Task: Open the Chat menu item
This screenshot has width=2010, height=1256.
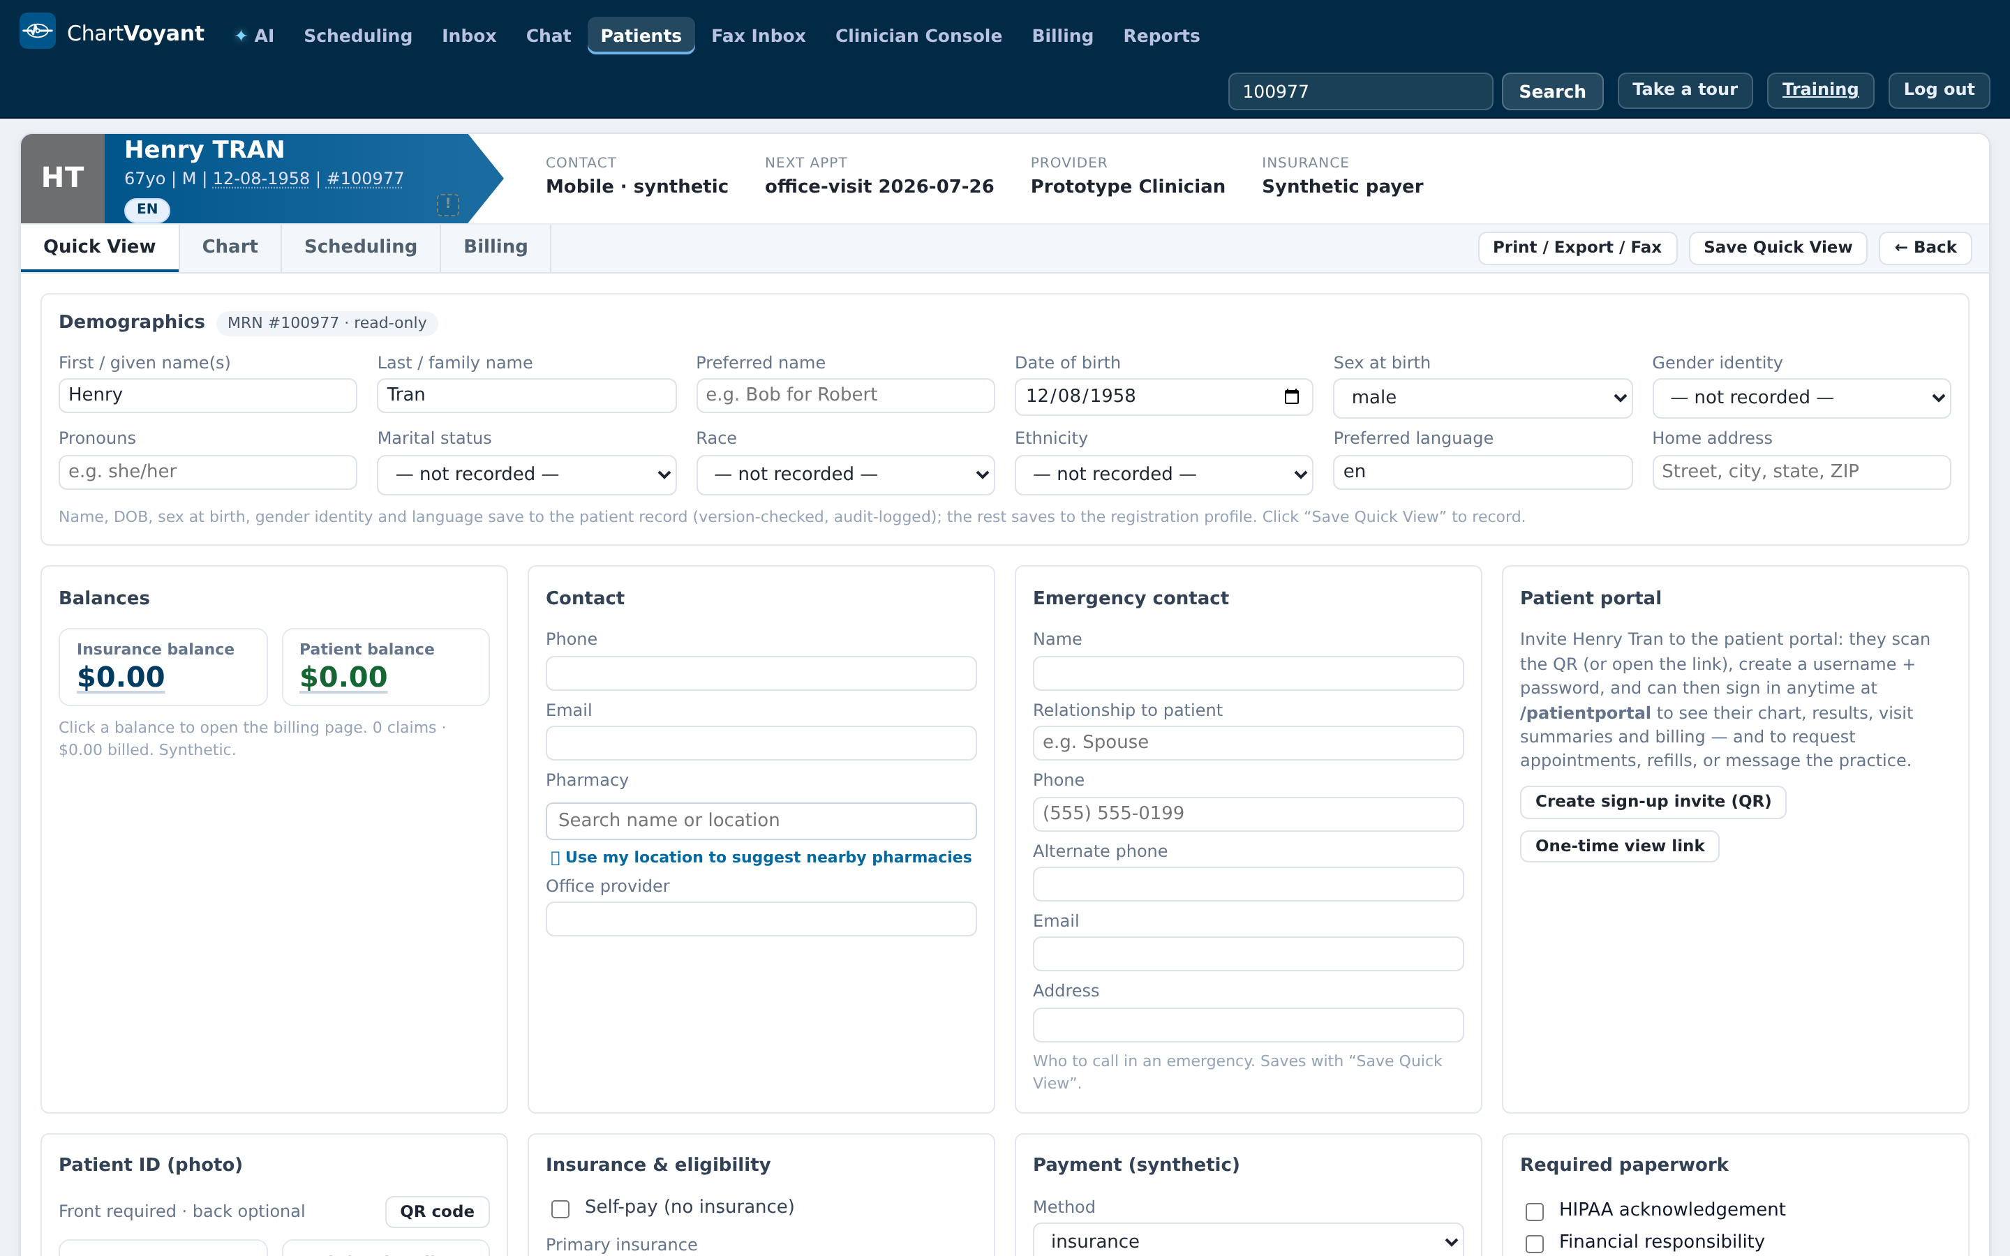Action: click(x=548, y=36)
